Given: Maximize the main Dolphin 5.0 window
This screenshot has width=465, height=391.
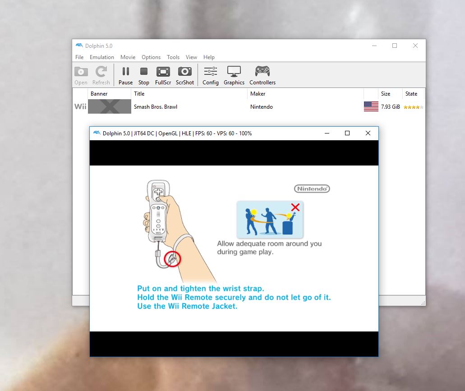Looking at the screenshot, I should [395, 46].
